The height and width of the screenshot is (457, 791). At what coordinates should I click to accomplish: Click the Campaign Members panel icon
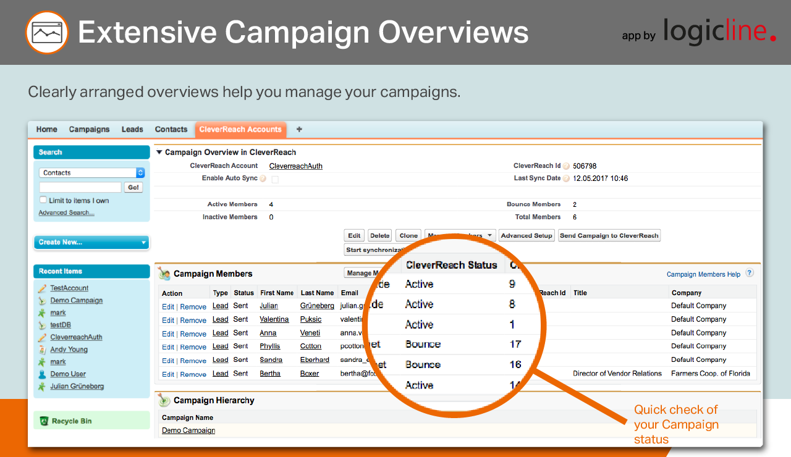coord(164,273)
